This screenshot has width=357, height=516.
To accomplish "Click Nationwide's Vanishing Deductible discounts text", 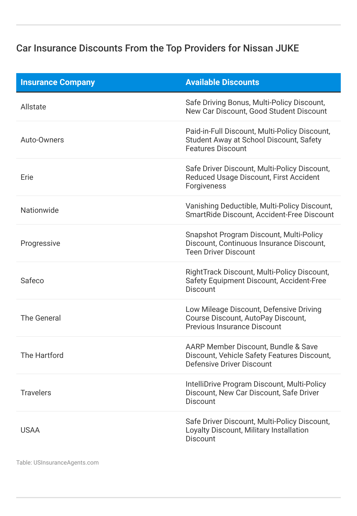I will point(259,210).
